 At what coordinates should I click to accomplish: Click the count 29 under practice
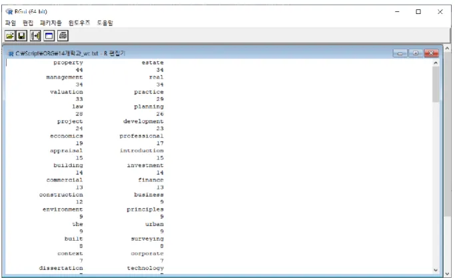(160, 99)
